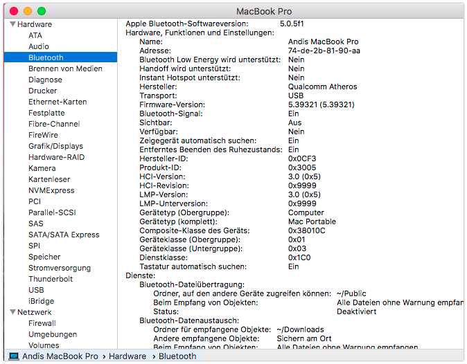Screen dimensions: 467x364
Task: Select Umgebungen under Netzwerk
Action: coord(53,334)
